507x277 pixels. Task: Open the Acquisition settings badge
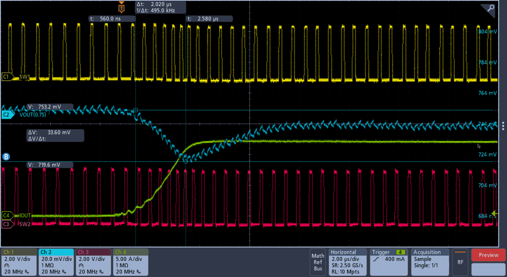tap(430, 262)
